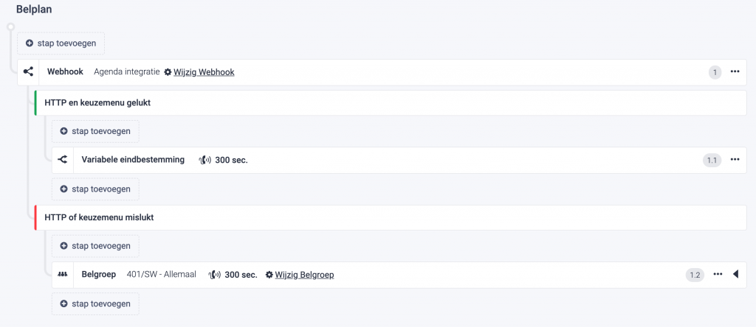The image size is (756, 327).
Task: Click the gear icon beside Wijzig Webhook
Action: pos(168,72)
